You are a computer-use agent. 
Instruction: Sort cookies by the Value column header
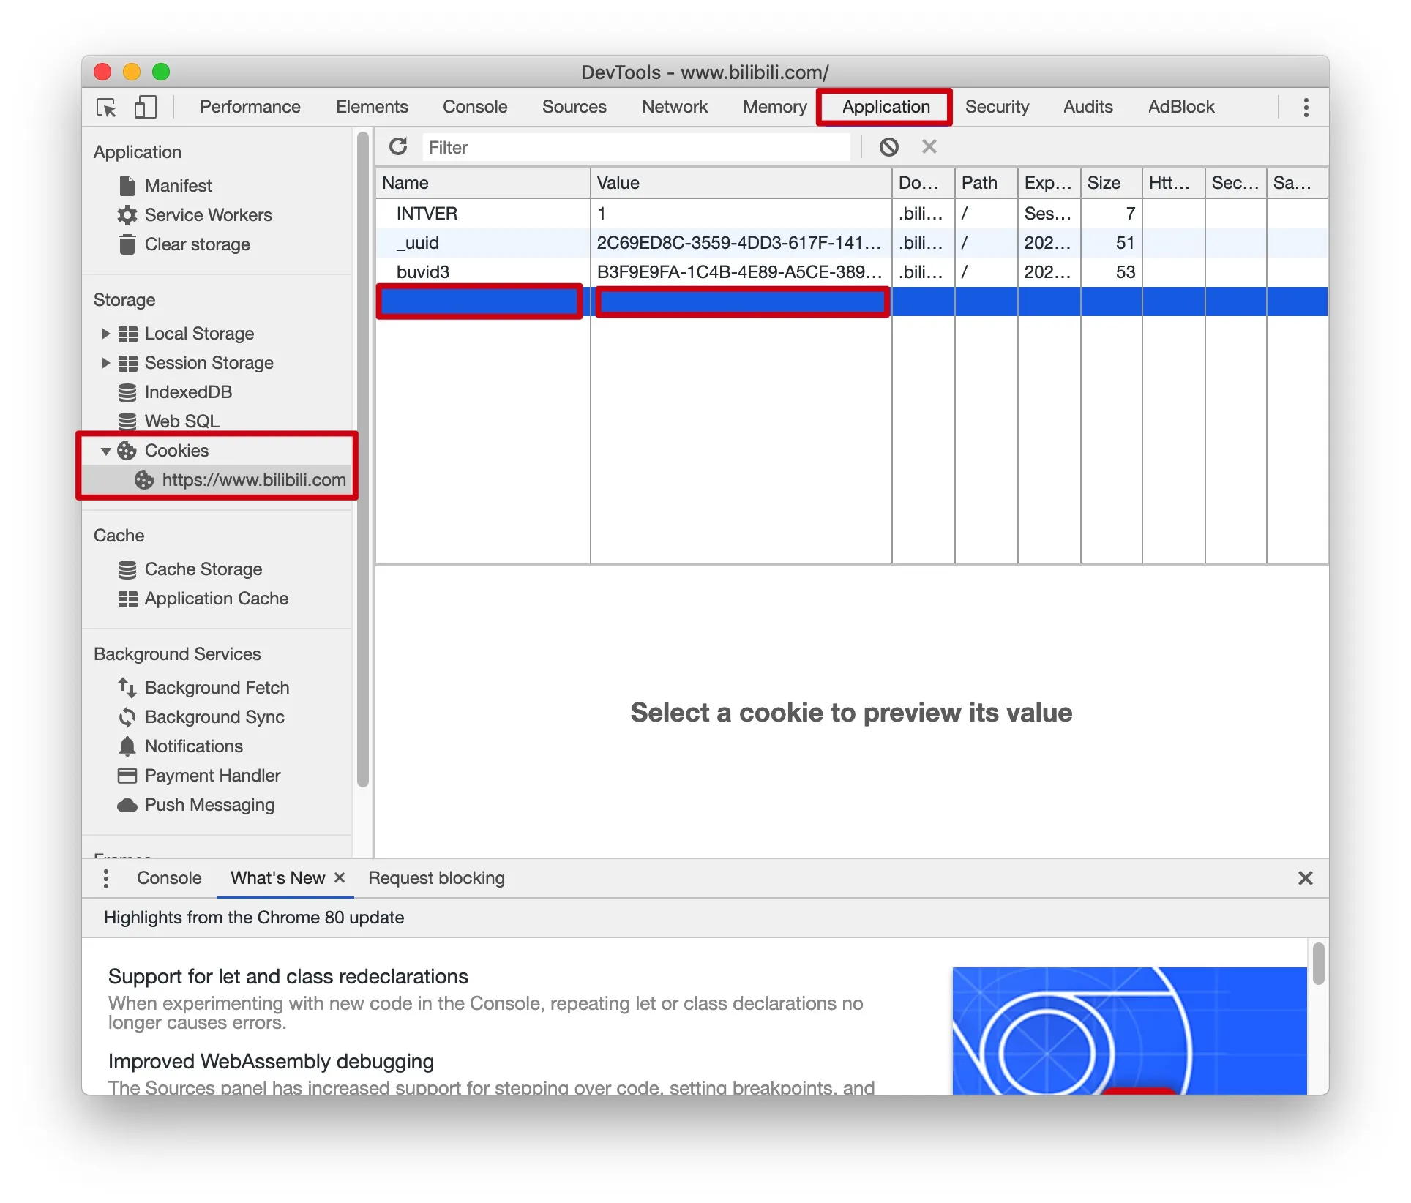(x=741, y=183)
